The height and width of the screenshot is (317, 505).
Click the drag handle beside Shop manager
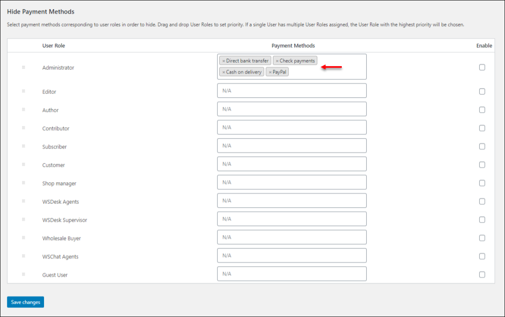click(23, 183)
